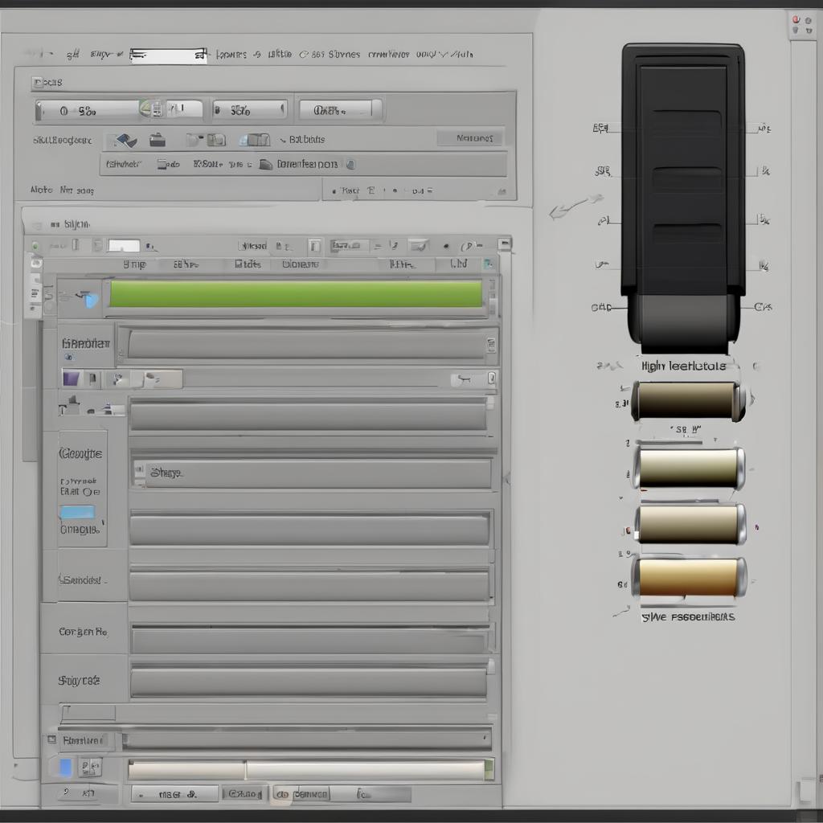The image size is (823, 823).
Task: Select the first column header tab under the lower toolbar
Action: point(134,264)
